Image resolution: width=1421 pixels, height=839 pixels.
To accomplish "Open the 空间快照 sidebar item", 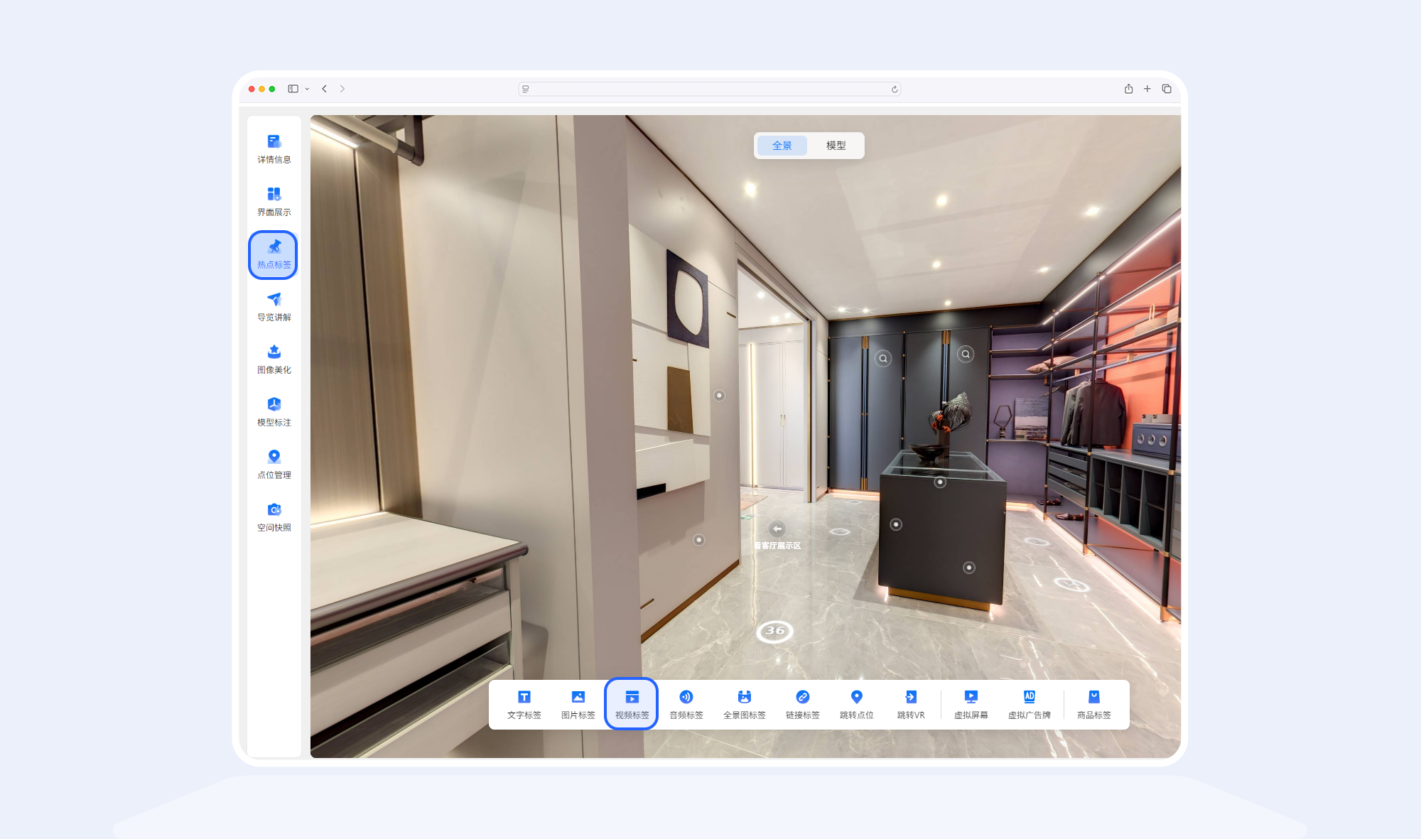I will click(274, 517).
